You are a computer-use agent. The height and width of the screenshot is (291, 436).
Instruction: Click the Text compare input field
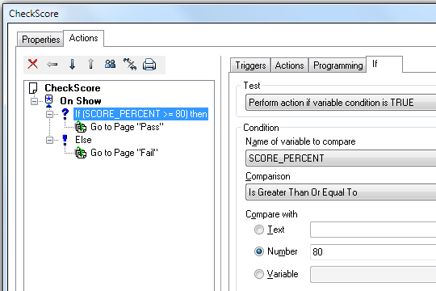(373, 230)
